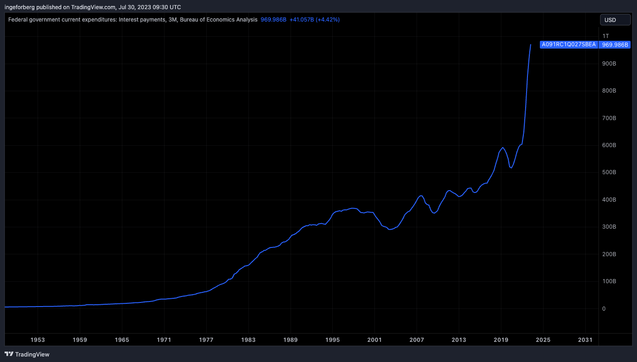This screenshot has height=362, width=637.
Task: Click the 1953 time axis label
Action: (x=38, y=340)
